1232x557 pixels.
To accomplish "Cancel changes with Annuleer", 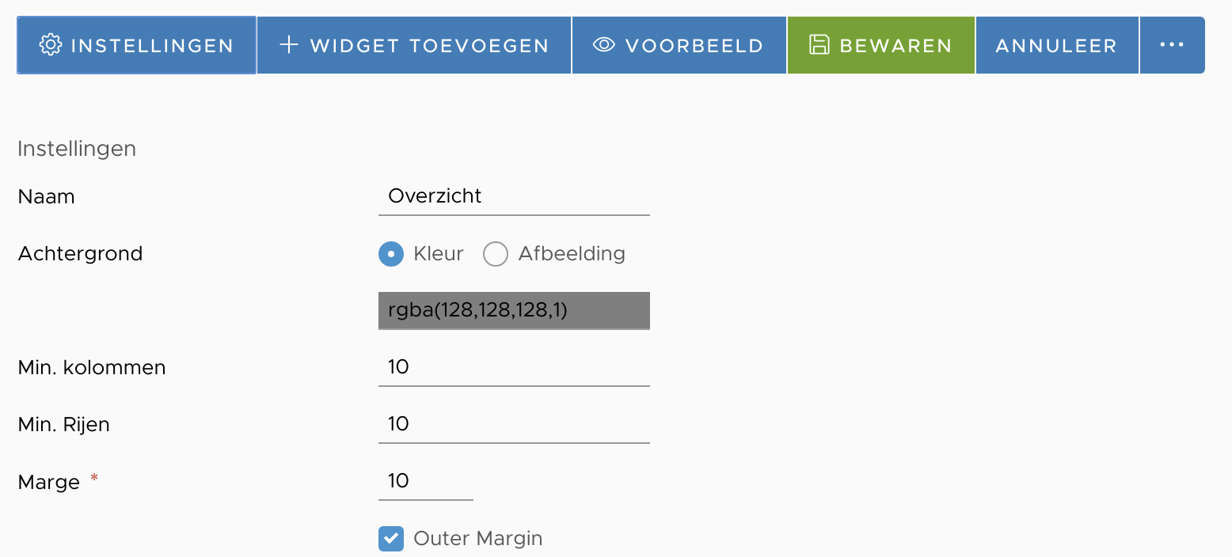I will click(x=1056, y=45).
